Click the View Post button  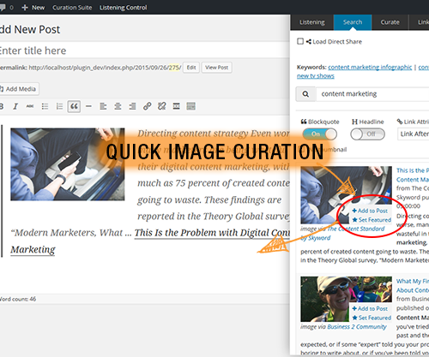point(216,68)
